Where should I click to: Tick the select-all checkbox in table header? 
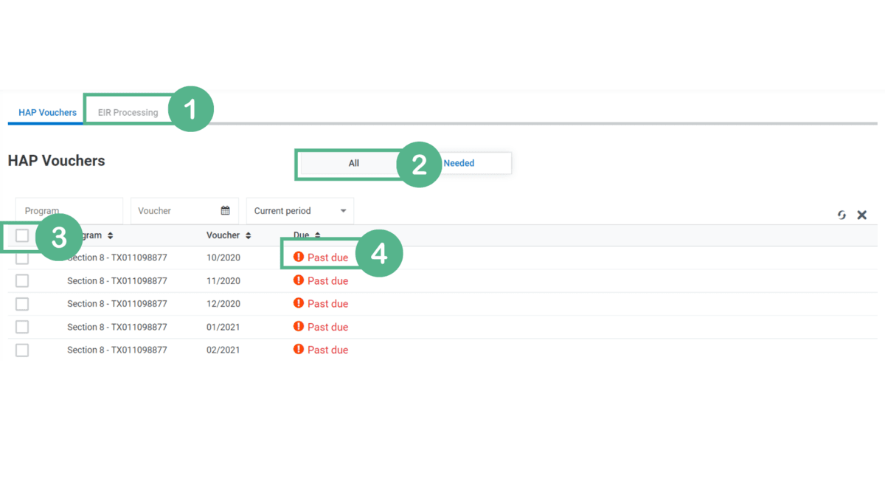tap(22, 235)
